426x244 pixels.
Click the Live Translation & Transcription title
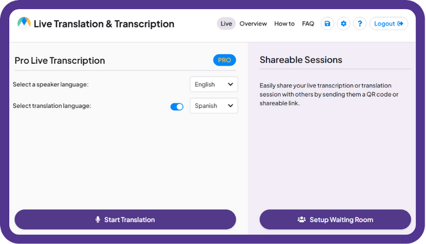tap(104, 24)
